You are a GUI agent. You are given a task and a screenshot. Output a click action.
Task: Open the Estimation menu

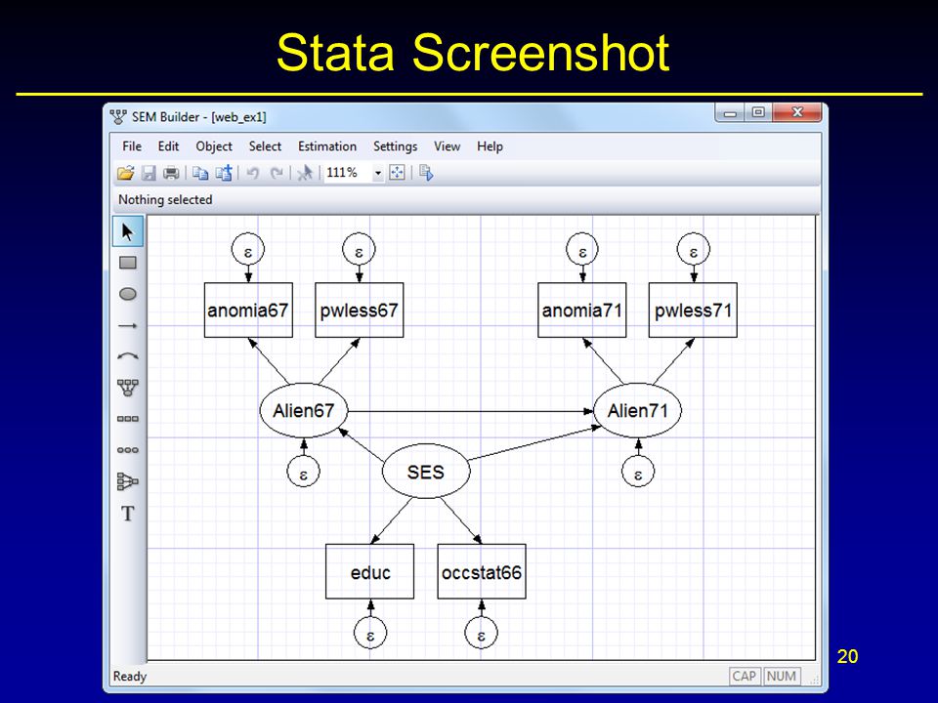pos(327,146)
